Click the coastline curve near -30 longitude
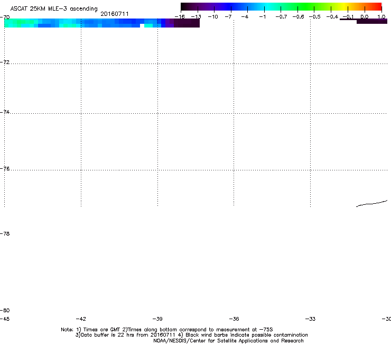The height and width of the screenshot is (344, 391). click(x=371, y=203)
